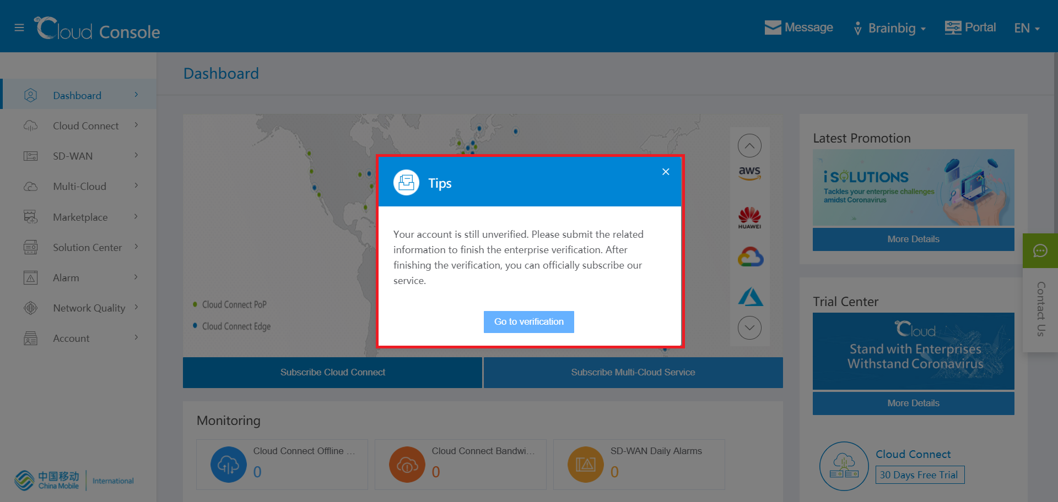Select the AWS cloud provider logo
The image size is (1058, 502).
[x=749, y=173]
